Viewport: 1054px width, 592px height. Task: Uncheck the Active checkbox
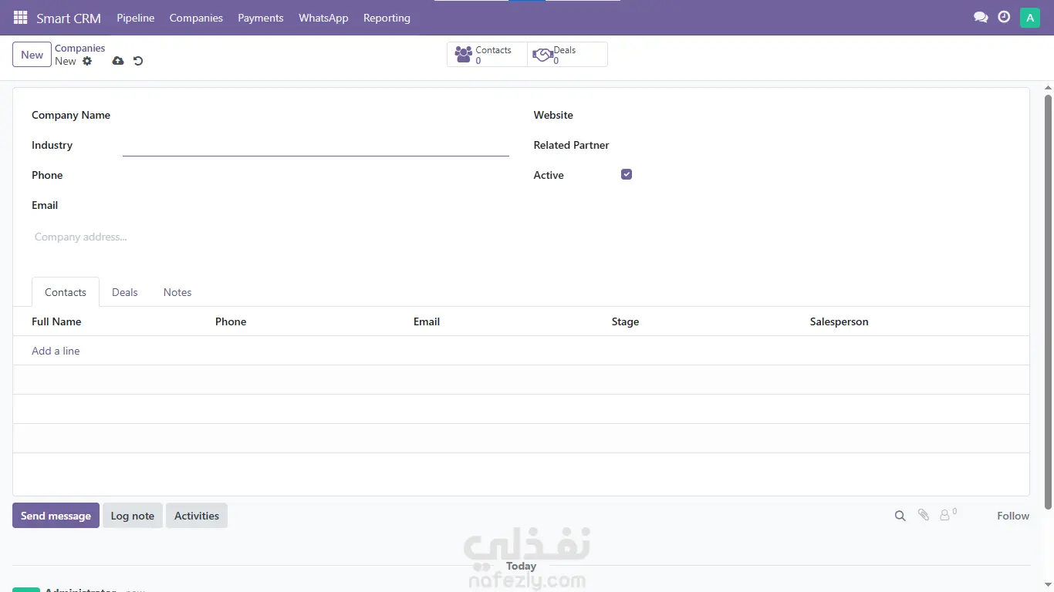(627, 174)
